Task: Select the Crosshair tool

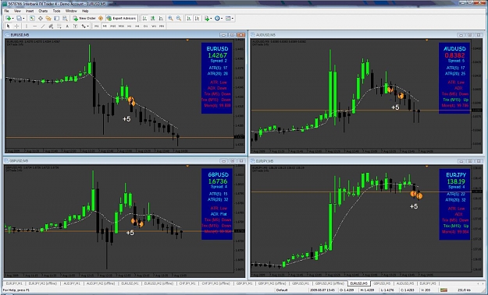Action: 17,26
